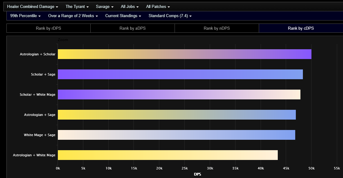Click the Astrologian + White Mage bar

(168, 155)
